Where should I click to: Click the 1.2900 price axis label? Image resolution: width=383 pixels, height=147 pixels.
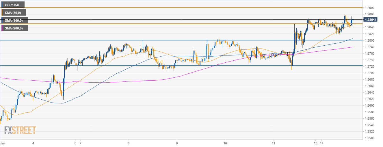coord(369,8)
